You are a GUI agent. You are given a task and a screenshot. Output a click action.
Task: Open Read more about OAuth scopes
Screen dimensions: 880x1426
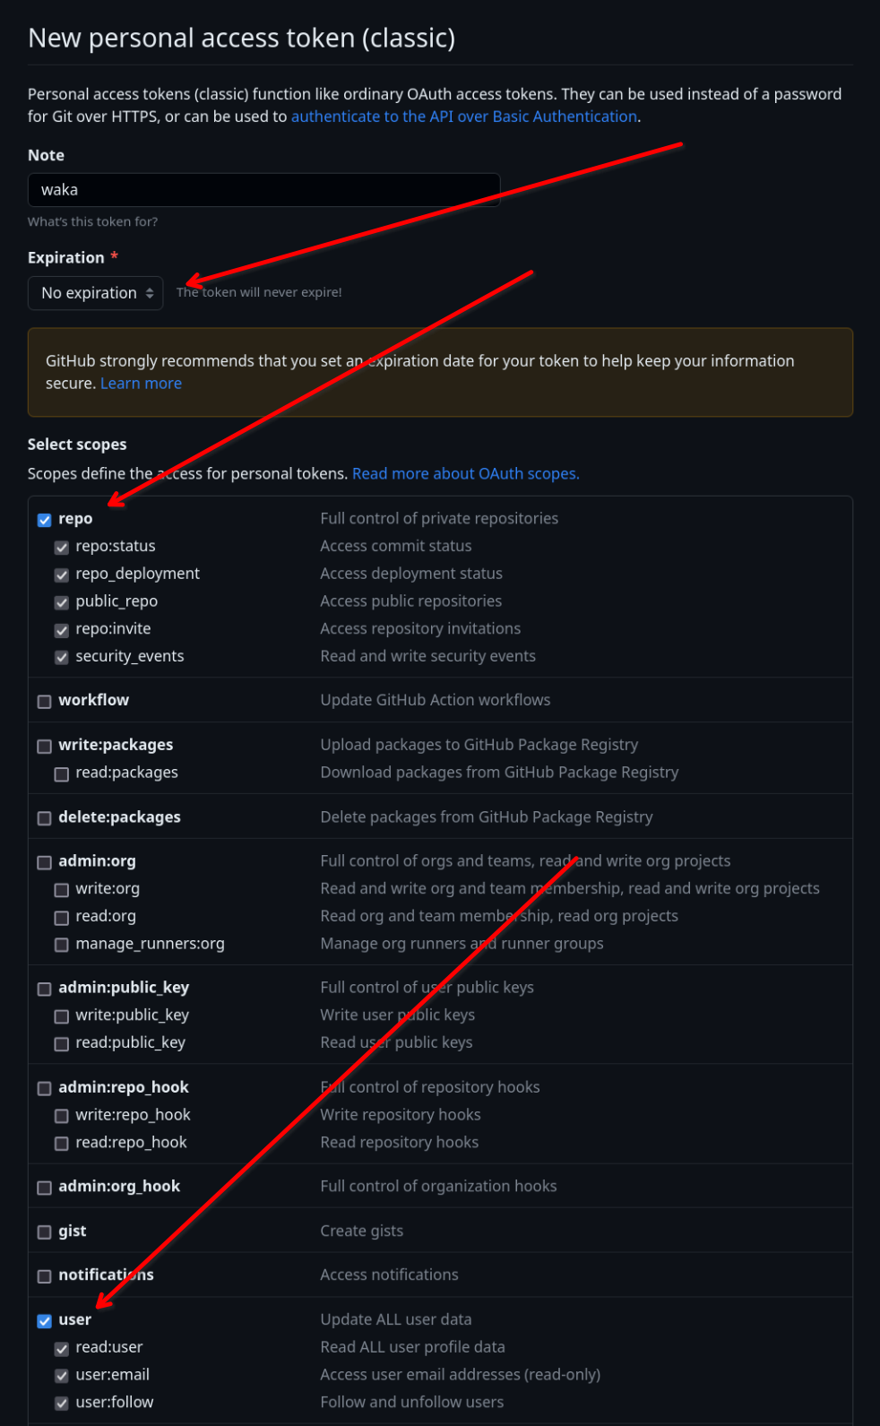click(x=465, y=474)
